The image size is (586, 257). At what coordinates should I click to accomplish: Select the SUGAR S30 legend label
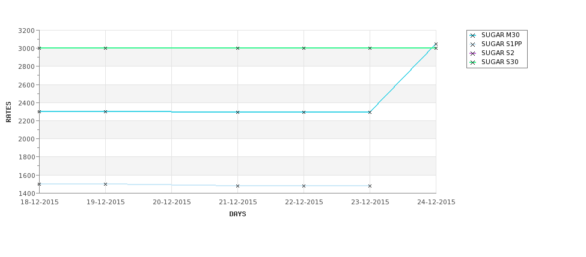(x=500, y=62)
